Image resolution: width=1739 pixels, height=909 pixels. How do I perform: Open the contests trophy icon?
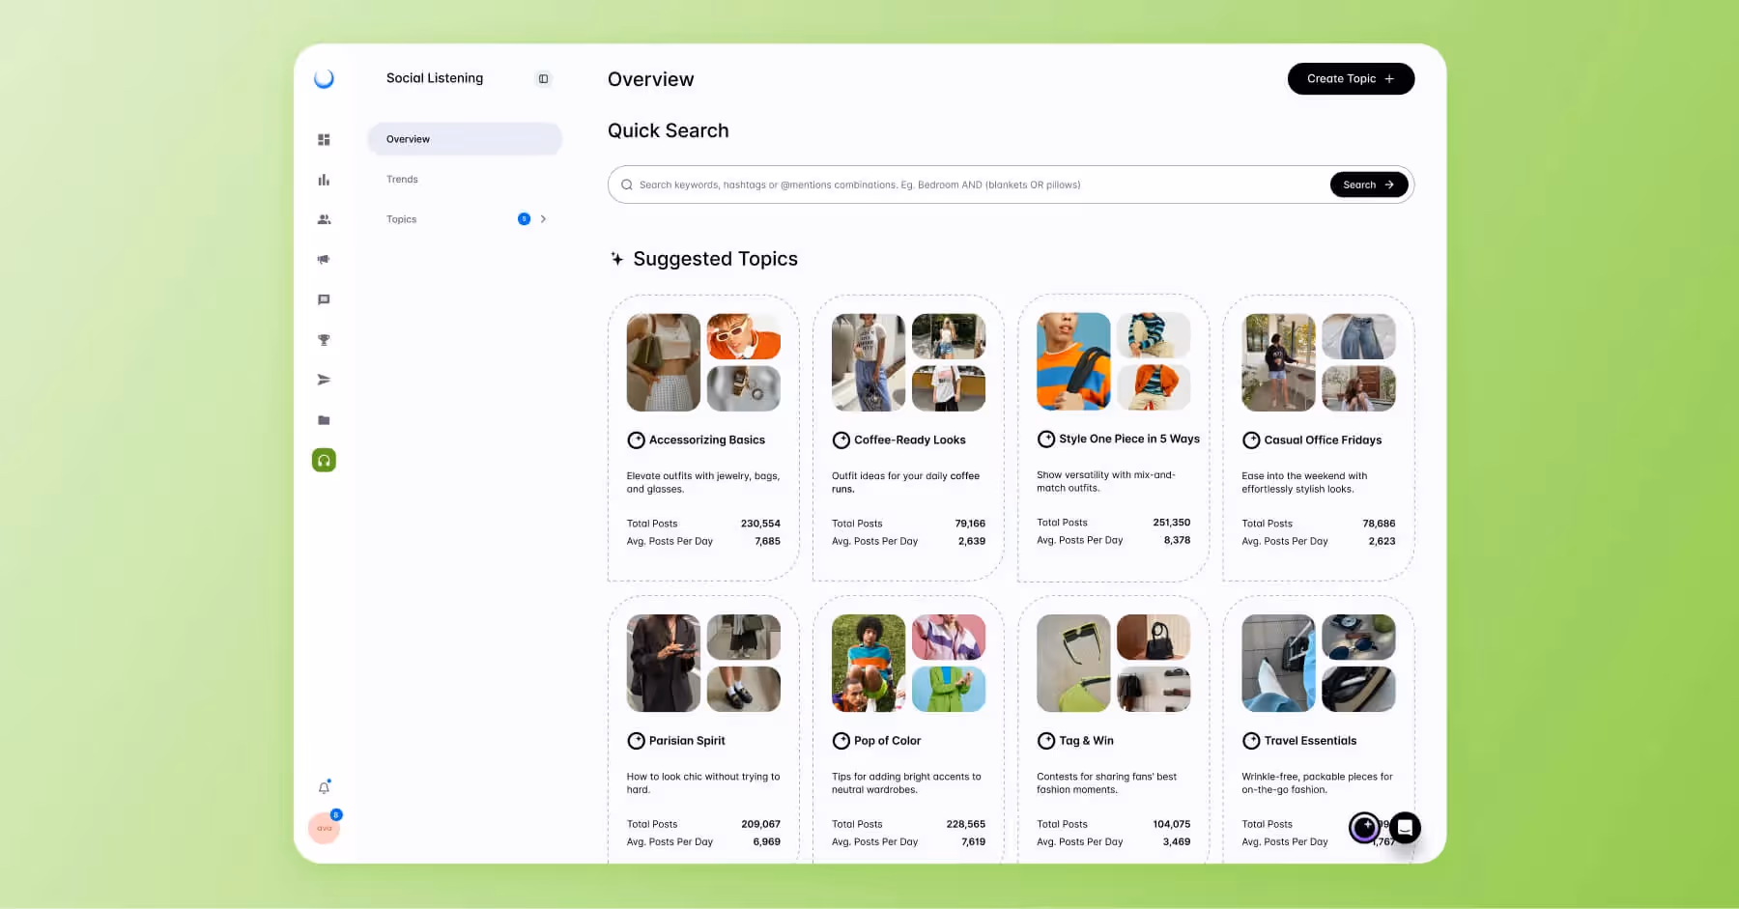click(324, 339)
